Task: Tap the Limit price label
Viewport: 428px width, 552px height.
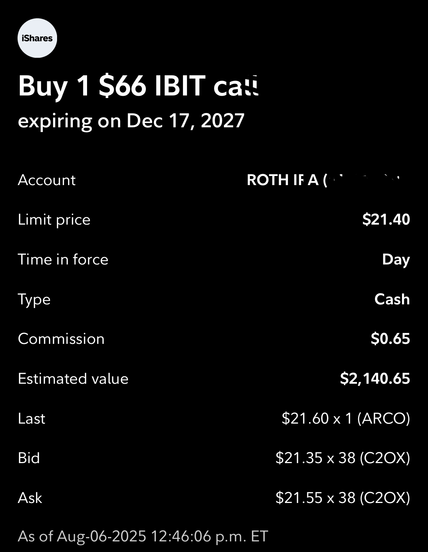Action: [x=54, y=220]
